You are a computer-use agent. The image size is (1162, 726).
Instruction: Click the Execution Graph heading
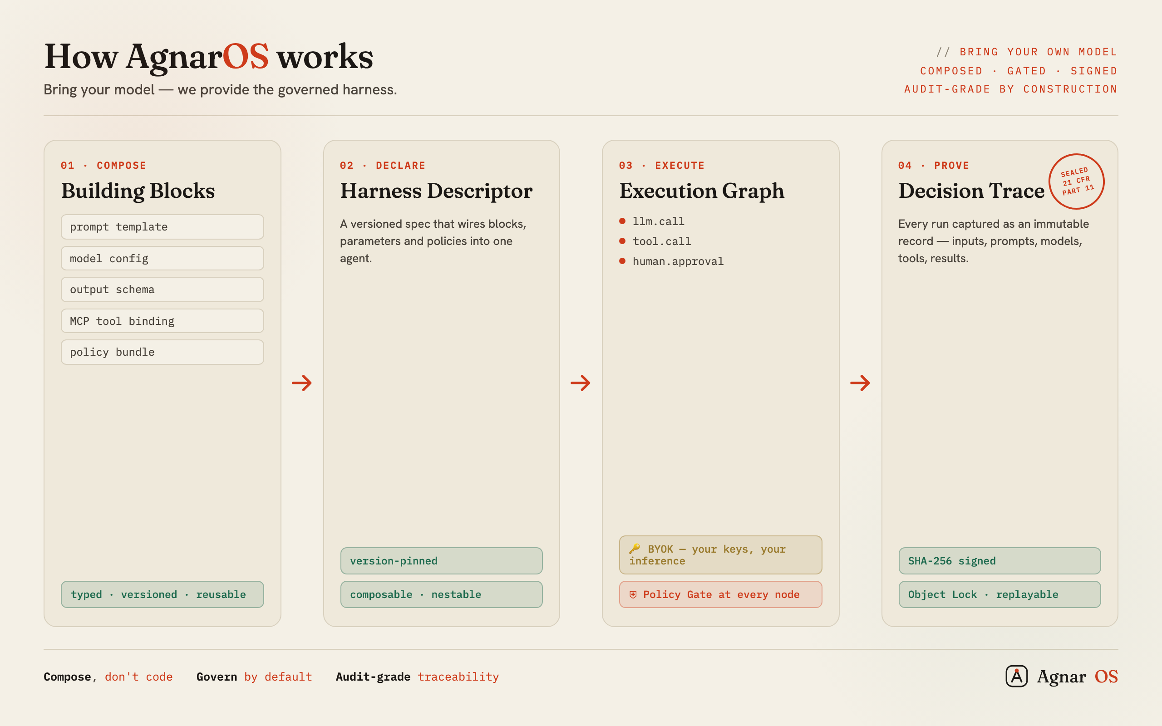point(702,191)
